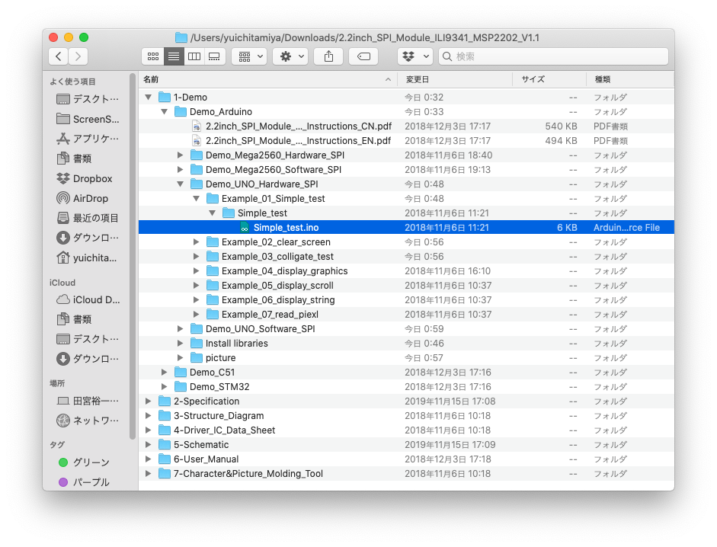Image resolution: width=717 pixels, height=547 pixels.
Task: Collapse the Simple_test folder
Action: click(212, 213)
